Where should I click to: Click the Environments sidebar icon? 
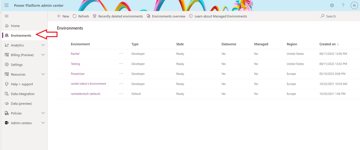pyautogui.click(x=6, y=35)
